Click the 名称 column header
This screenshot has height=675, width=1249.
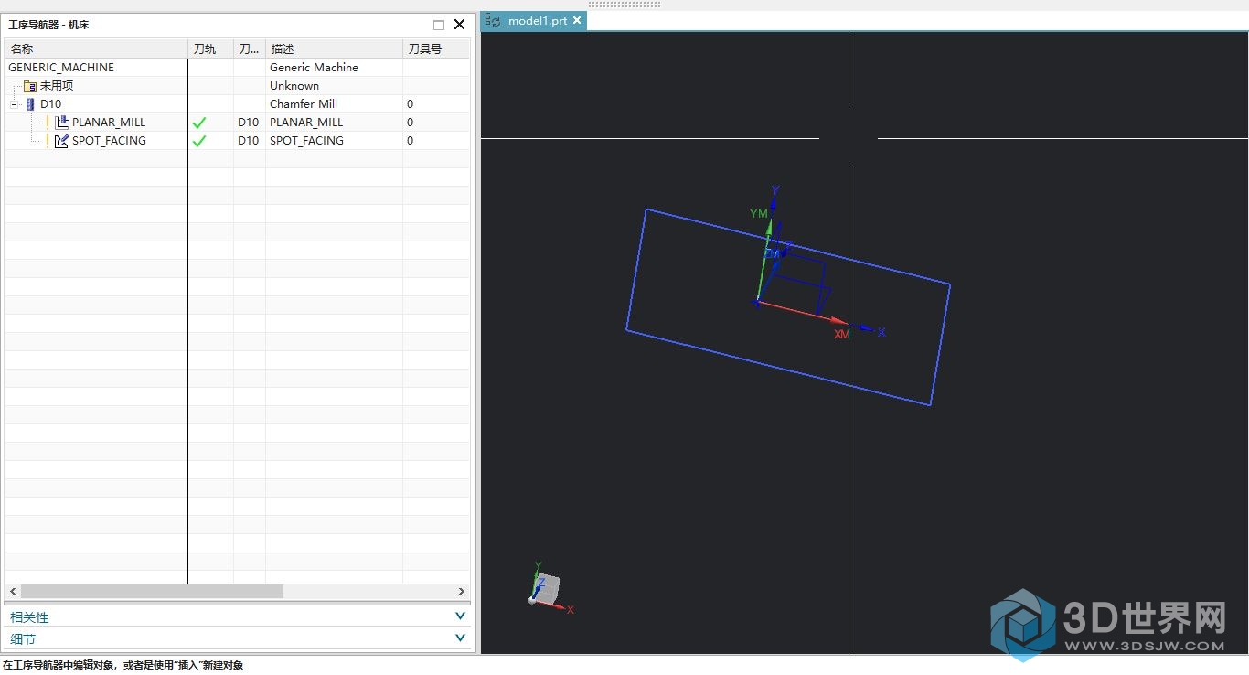point(96,48)
